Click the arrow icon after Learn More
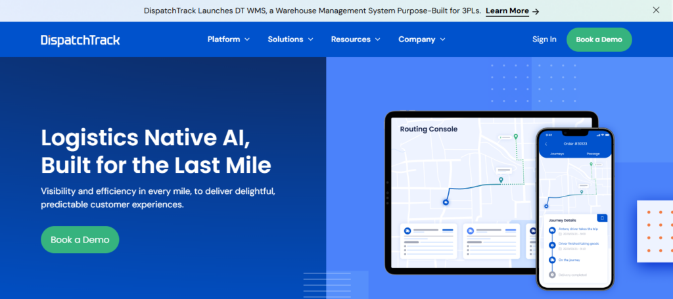673x299 pixels. pyautogui.click(x=535, y=12)
